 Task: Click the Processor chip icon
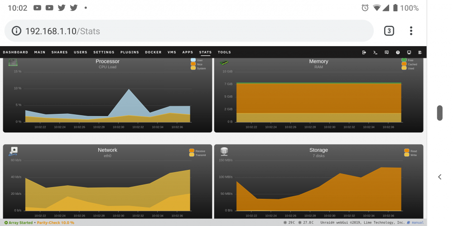pyautogui.click(x=13, y=62)
